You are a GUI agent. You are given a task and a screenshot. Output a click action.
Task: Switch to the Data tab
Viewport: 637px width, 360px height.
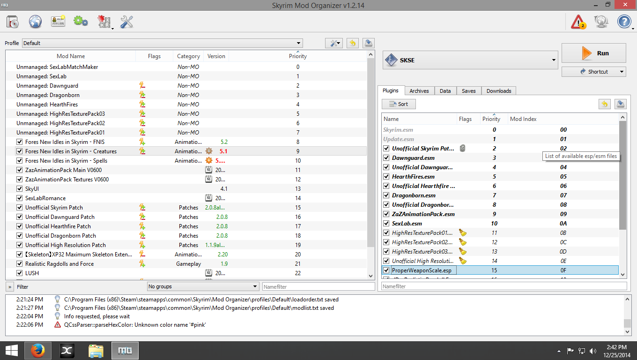pyautogui.click(x=445, y=91)
